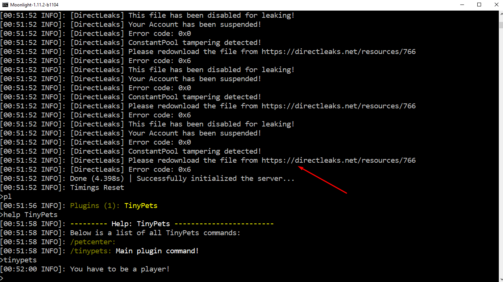Click the /petcenter: command entry
The width and height of the screenshot is (503, 282).
[93, 242]
